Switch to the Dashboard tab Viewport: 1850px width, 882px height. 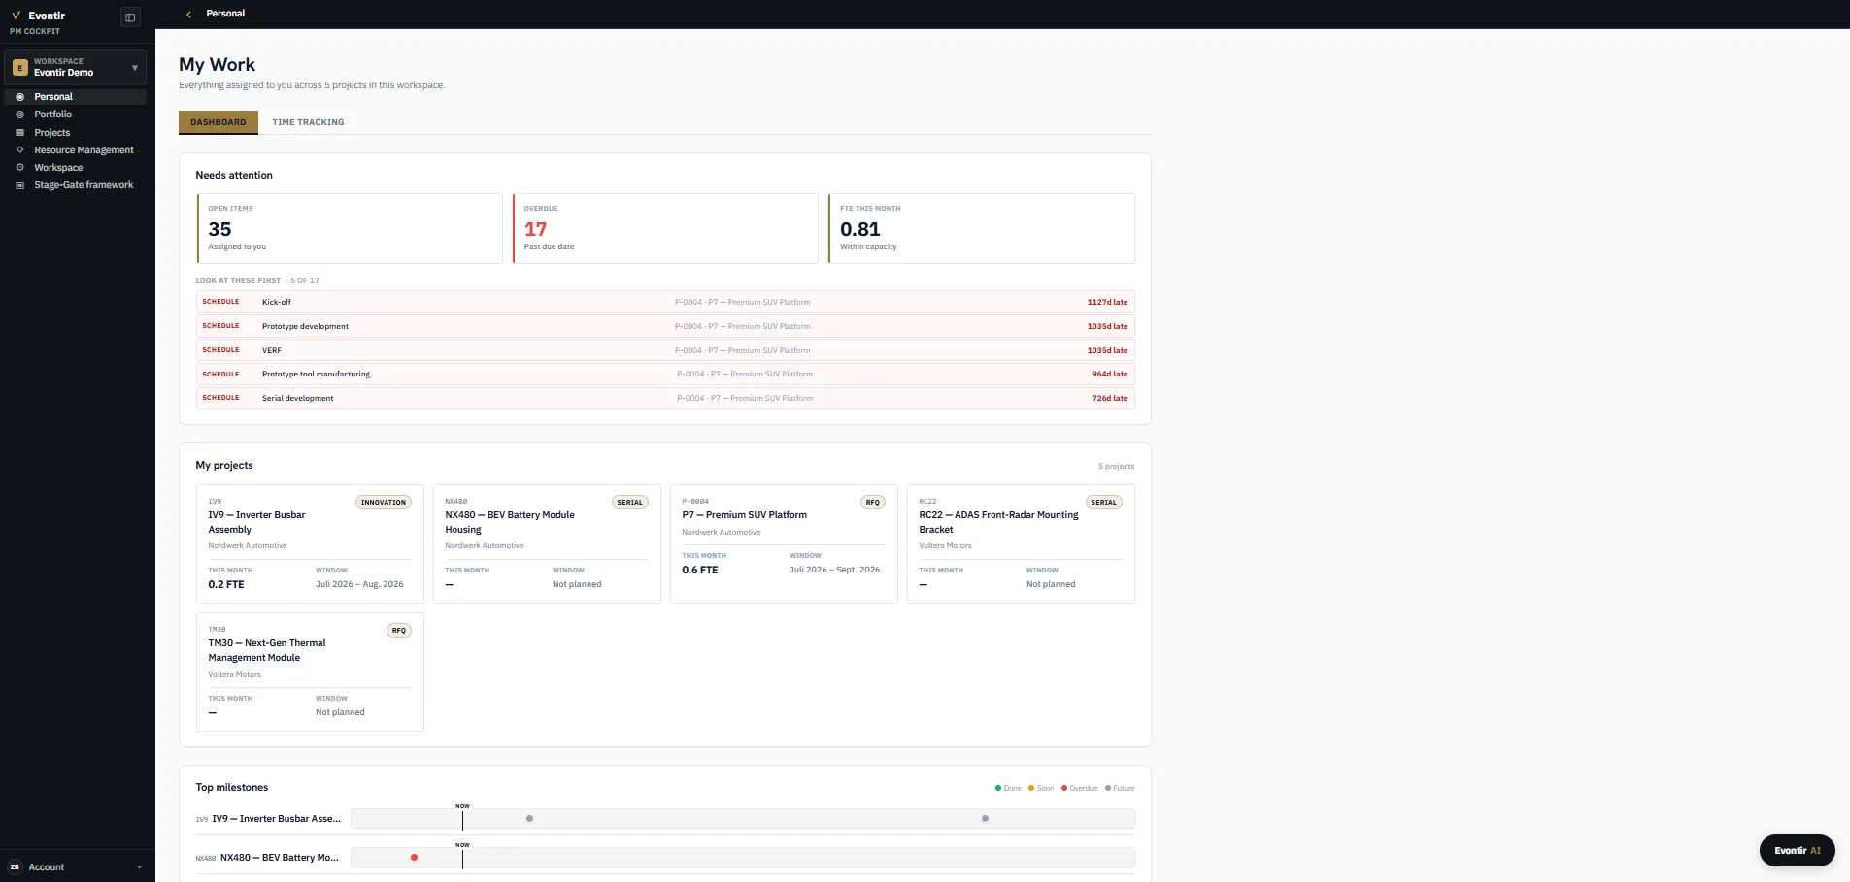pyautogui.click(x=219, y=122)
